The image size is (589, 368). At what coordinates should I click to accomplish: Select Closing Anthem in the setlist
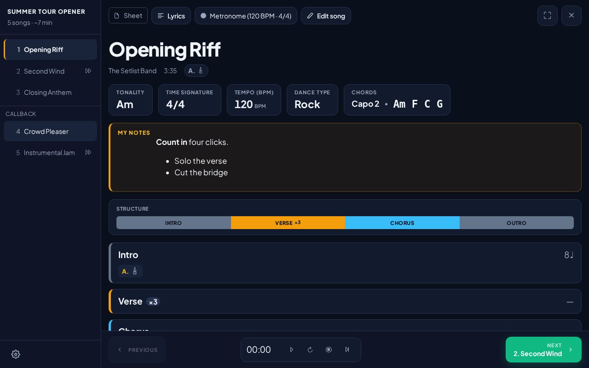(51, 92)
